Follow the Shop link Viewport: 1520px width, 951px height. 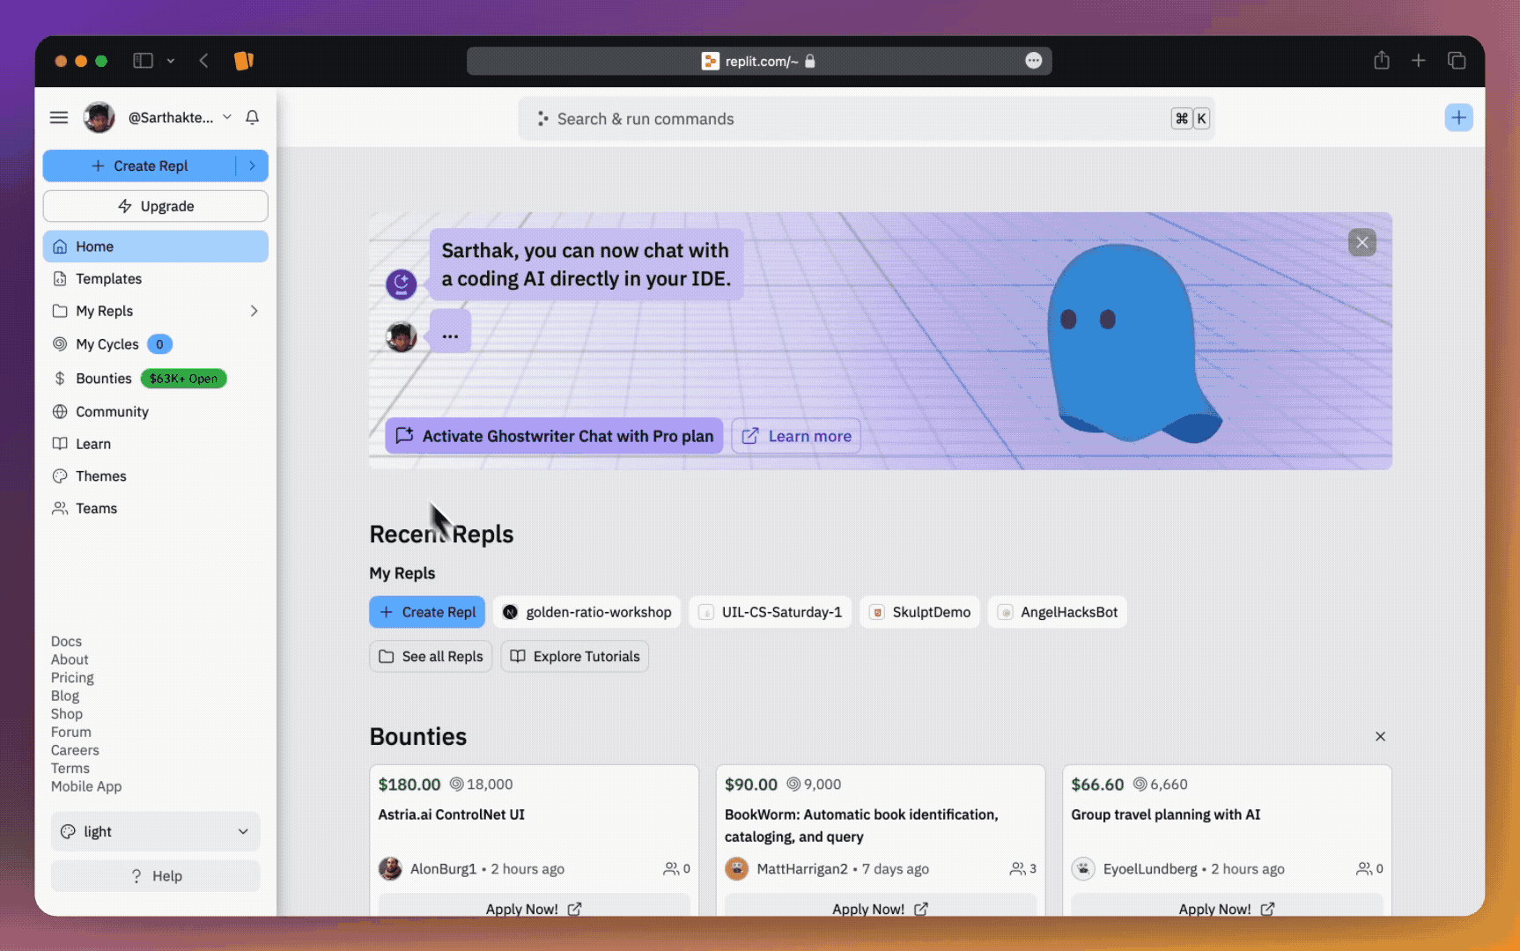pos(67,714)
